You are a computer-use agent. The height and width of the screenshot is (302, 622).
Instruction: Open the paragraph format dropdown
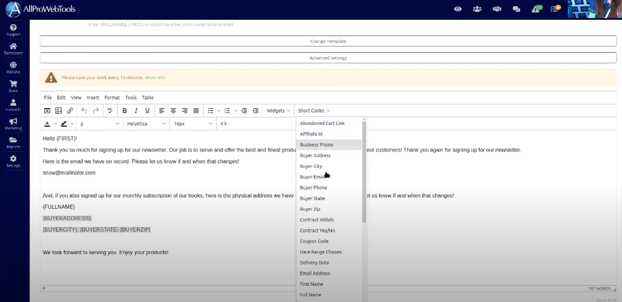click(100, 124)
